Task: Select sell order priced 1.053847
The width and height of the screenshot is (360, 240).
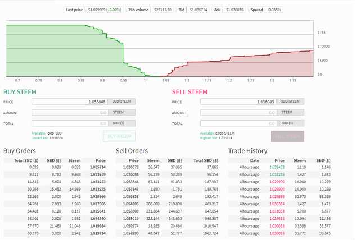Action: coord(168,189)
